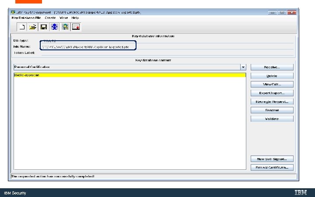Click the Receive... button
Viewport: 315px width, 197px height.
click(x=272, y=67)
